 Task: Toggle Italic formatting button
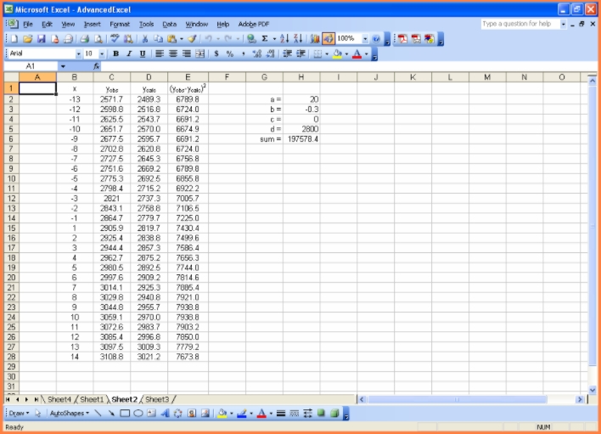[x=129, y=54]
